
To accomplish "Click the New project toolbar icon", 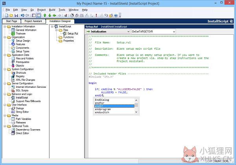I will pyautogui.click(x=7, y=15).
